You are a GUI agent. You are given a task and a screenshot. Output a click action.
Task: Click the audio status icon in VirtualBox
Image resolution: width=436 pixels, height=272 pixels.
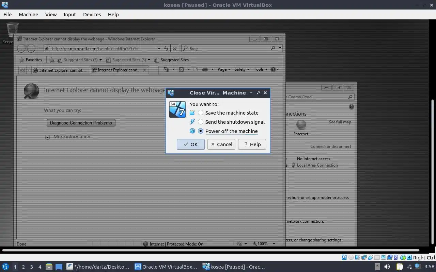358,257
